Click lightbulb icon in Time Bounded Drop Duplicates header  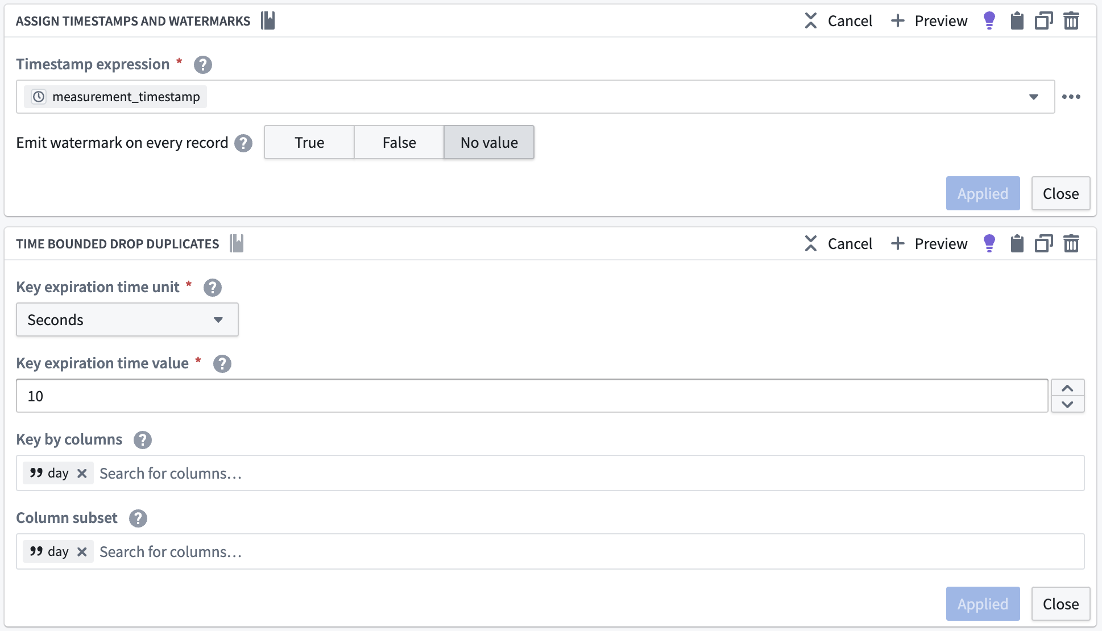tap(989, 244)
